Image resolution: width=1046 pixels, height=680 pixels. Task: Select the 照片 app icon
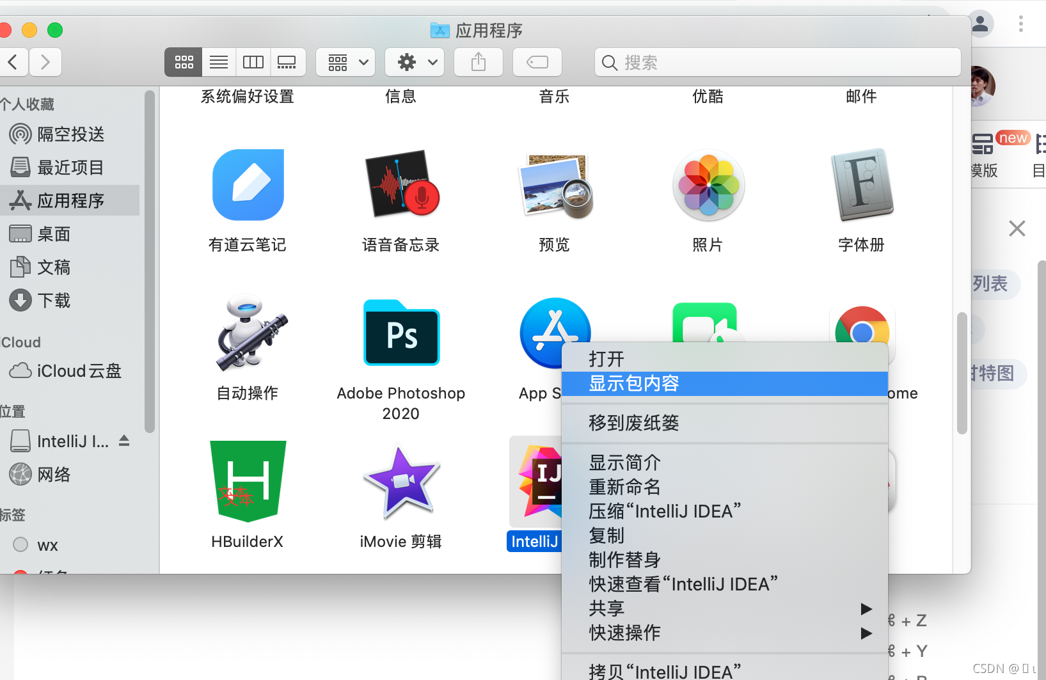(x=708, y=185)
